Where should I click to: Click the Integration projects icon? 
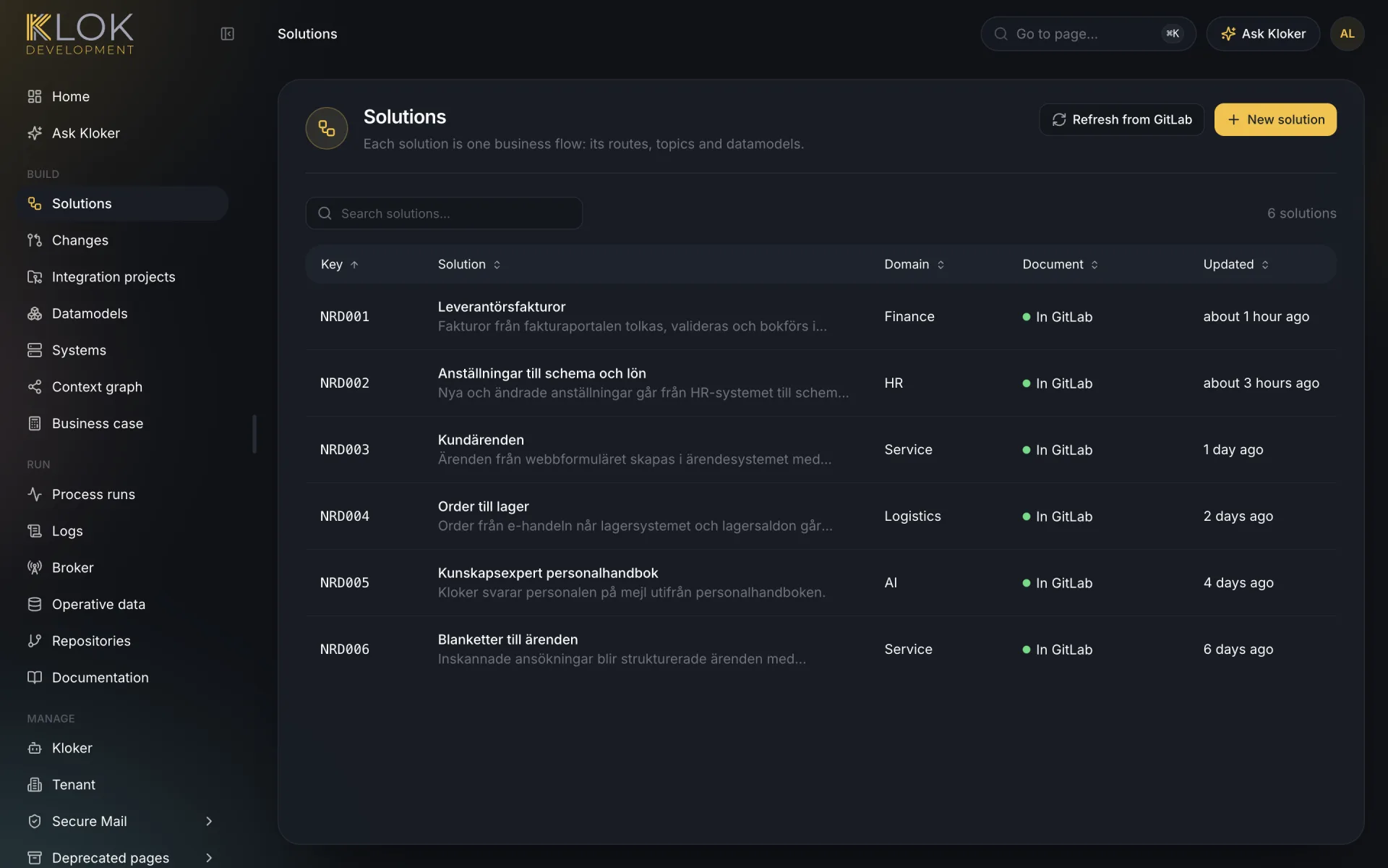(34, 277)
